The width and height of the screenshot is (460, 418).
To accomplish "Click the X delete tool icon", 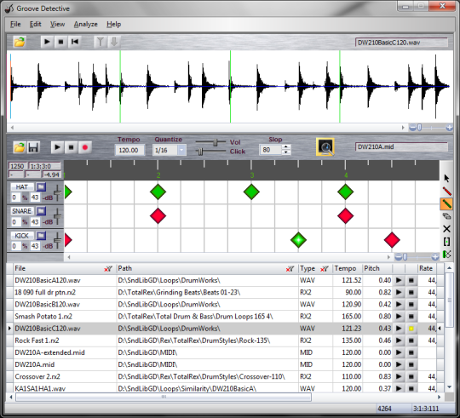I will tap(446, 229).
